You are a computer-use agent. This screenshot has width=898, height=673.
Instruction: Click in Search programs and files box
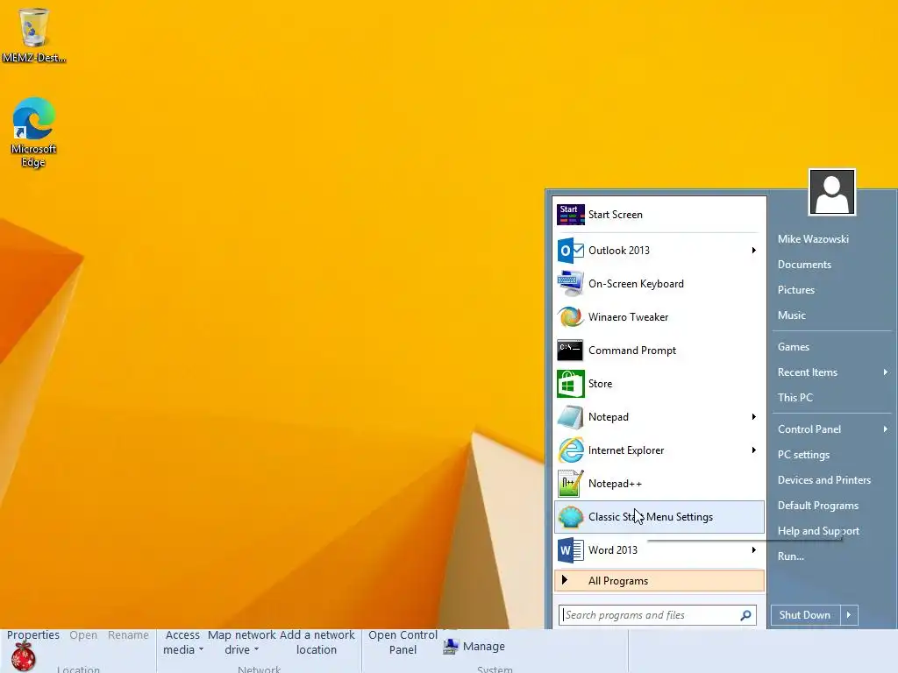pyautogui.click(x=658, y=615)
